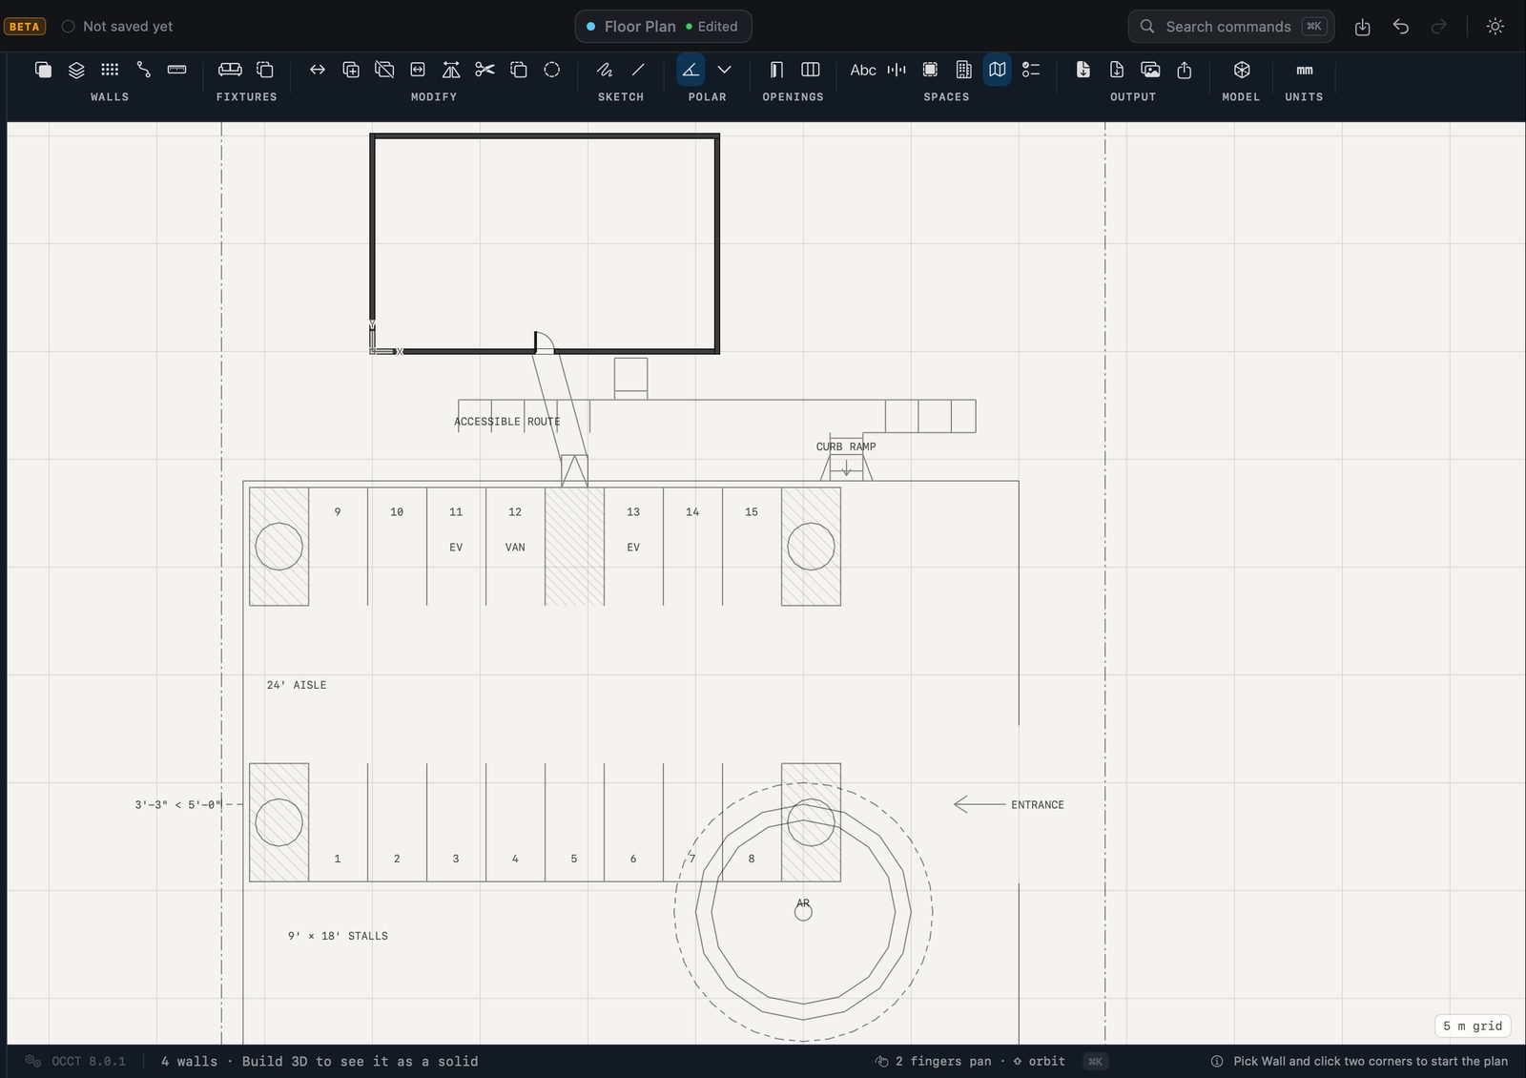Click the filled file-download icon in Output
1526x1078 pixels.
(x=1083, y=70)
